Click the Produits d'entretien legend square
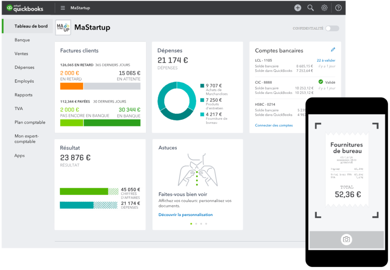Image resolution: width=390 pixels, height=270 pixels. click(x=202, y=100)
